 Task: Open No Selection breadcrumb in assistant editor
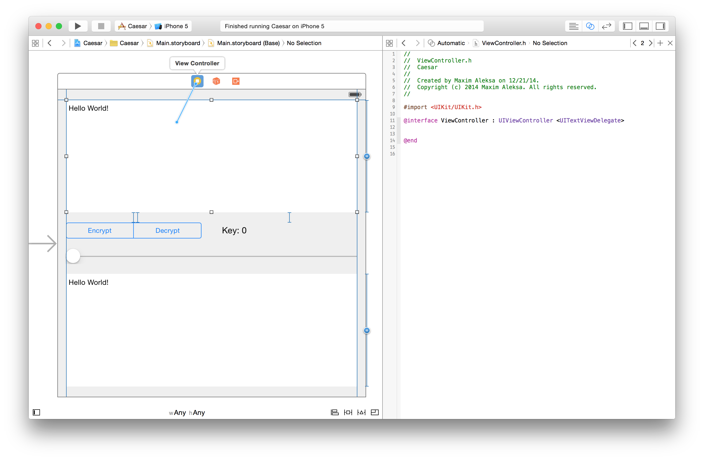(550, 43)
